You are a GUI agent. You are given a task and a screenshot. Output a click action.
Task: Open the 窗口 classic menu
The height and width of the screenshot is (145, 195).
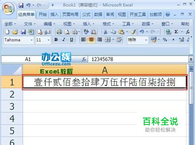coord(167,24)
